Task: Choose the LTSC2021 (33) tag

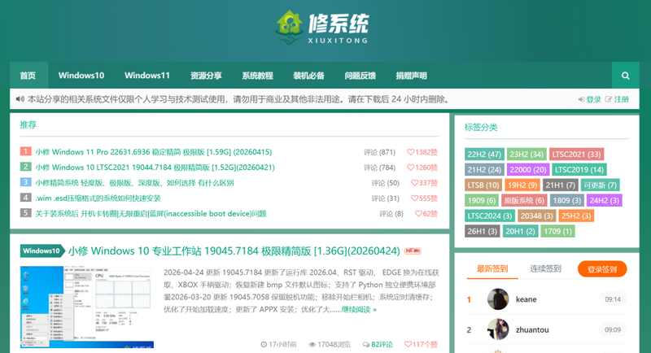Action: [x=576, y=155]
